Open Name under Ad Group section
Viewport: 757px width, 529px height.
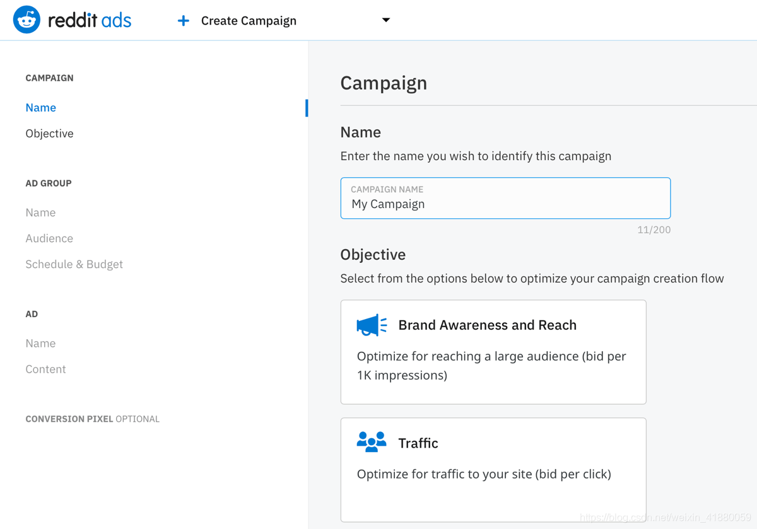coord(40,212)
